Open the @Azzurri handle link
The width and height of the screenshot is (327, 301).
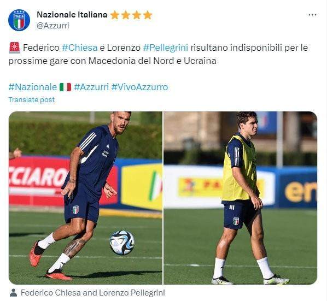point(53,26)
